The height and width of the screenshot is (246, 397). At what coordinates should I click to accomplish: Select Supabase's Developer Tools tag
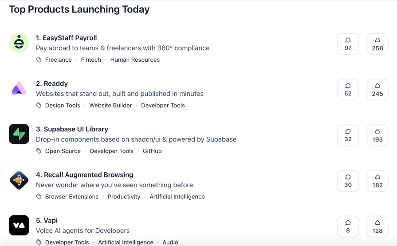pyautogui.click(x=112, y=151)
